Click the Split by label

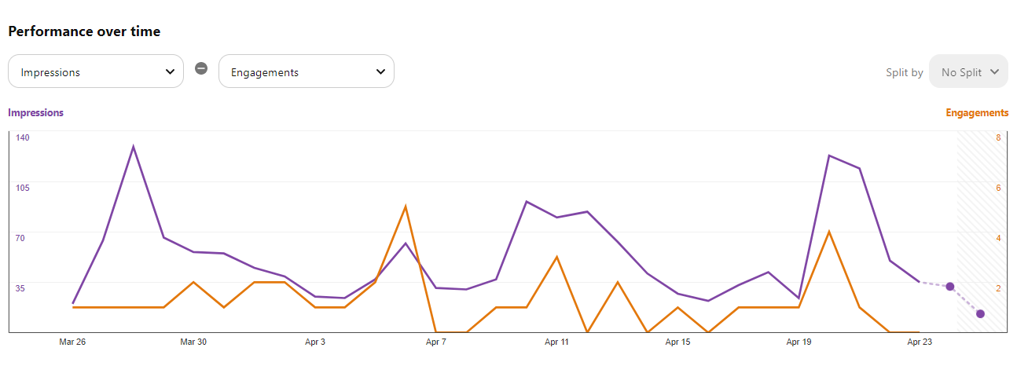pos(904,72)
